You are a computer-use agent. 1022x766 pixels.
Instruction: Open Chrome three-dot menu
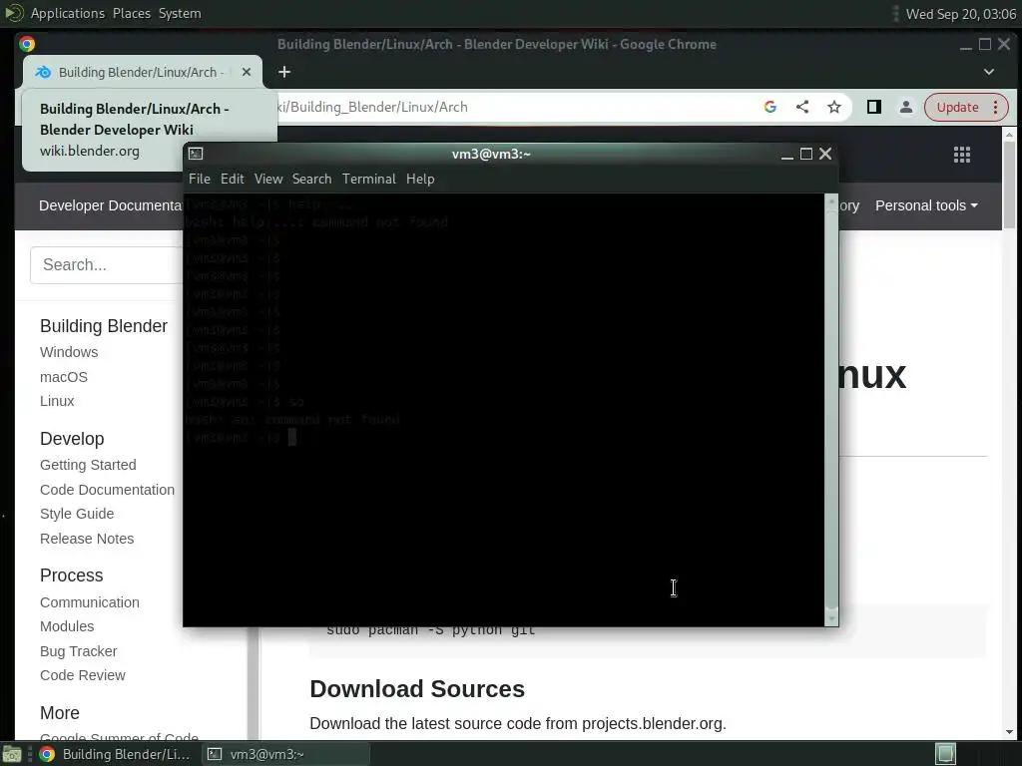coord(995,107)
